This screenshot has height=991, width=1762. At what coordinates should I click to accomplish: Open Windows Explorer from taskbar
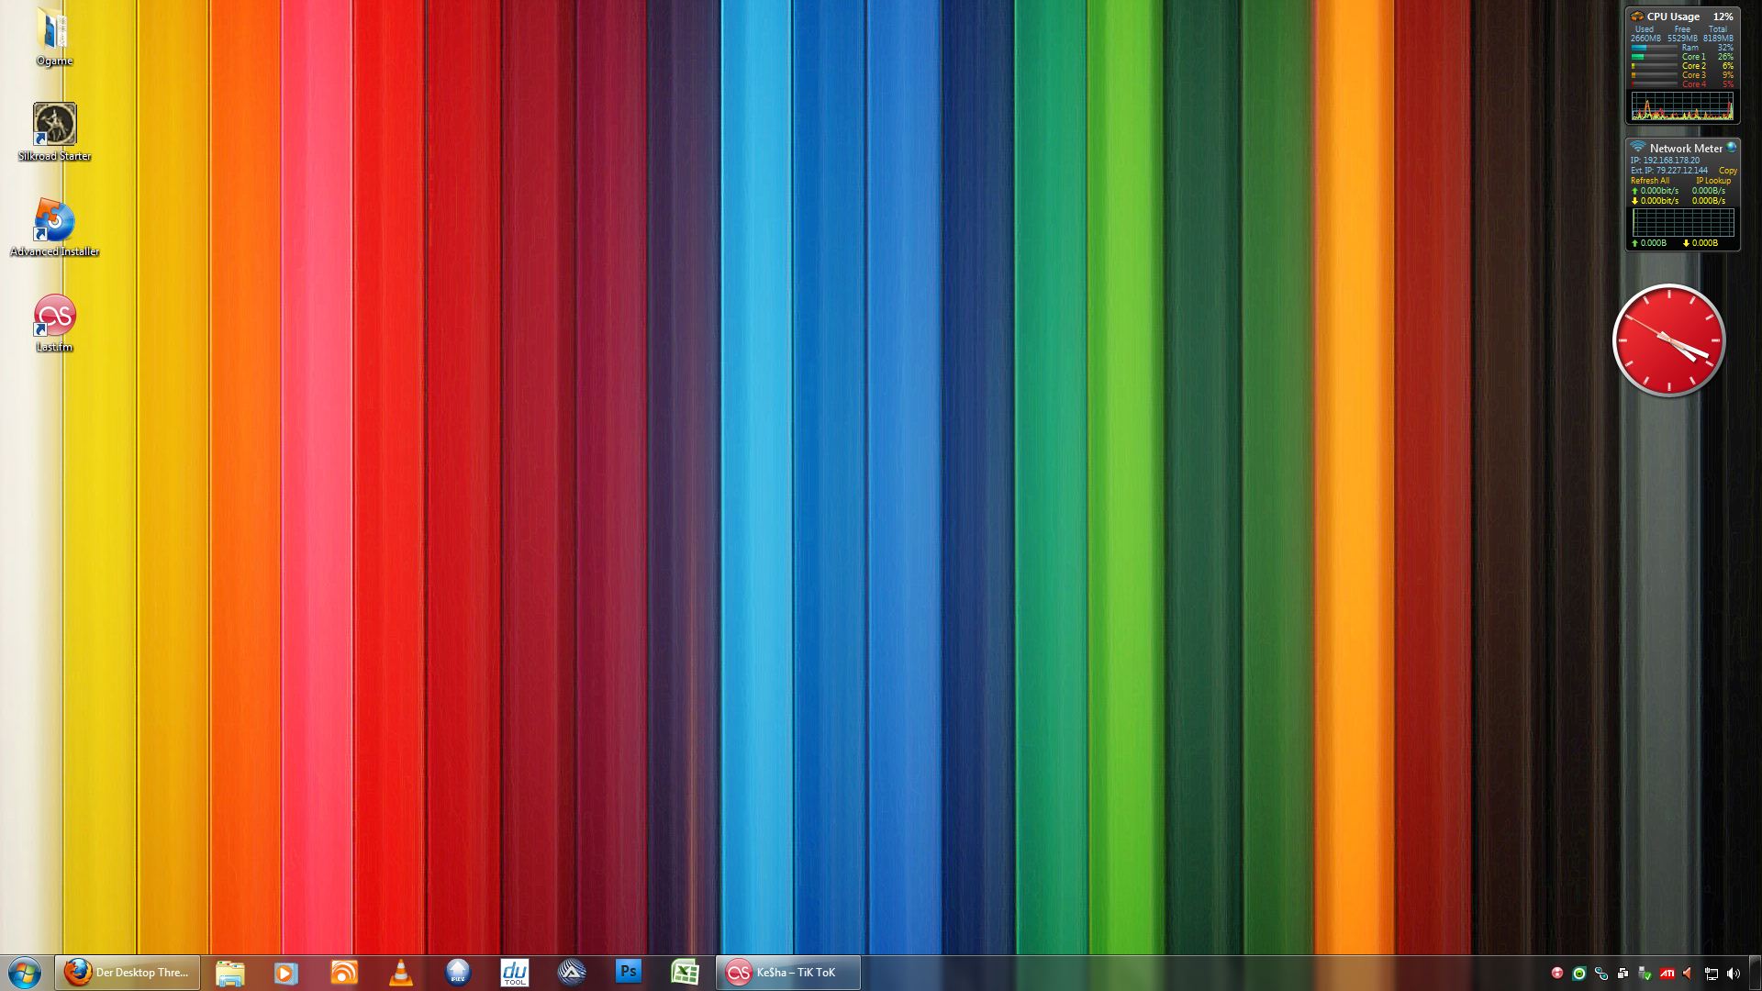click(x=229, y=973)
